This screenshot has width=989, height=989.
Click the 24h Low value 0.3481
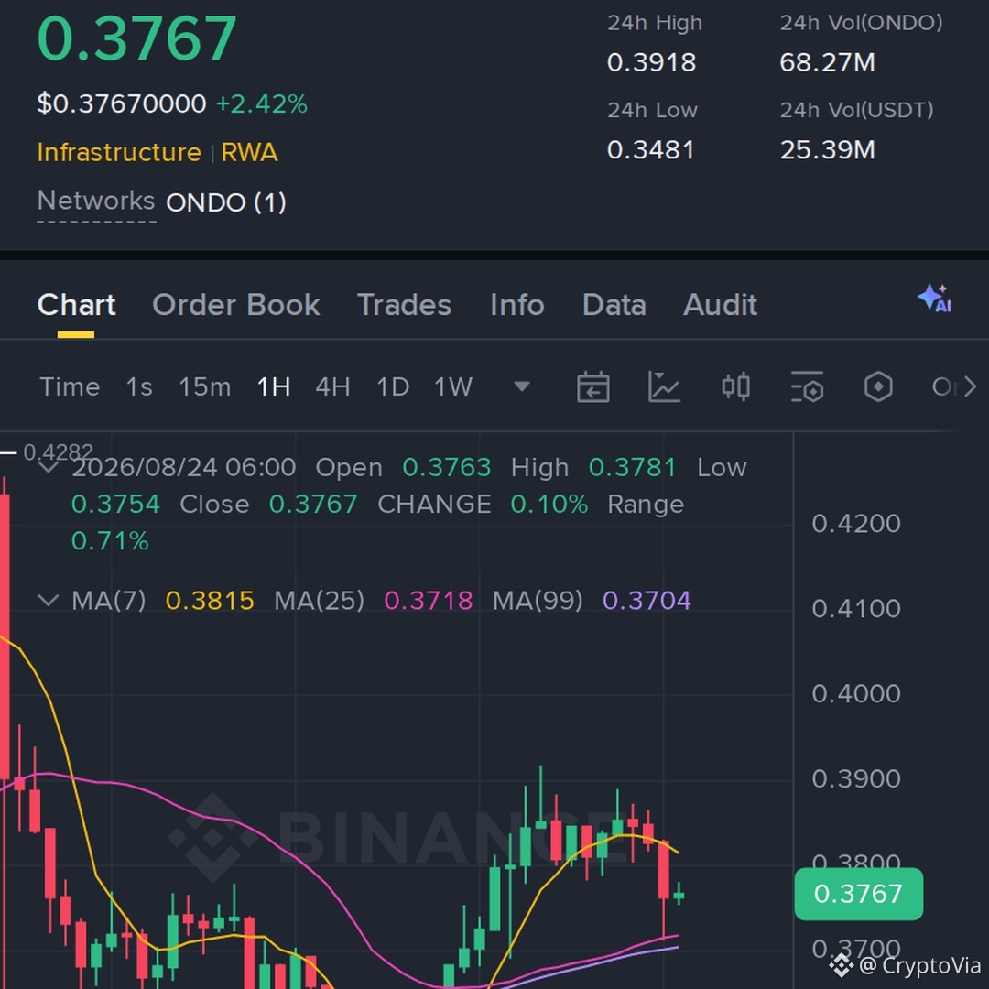(651, 150)
